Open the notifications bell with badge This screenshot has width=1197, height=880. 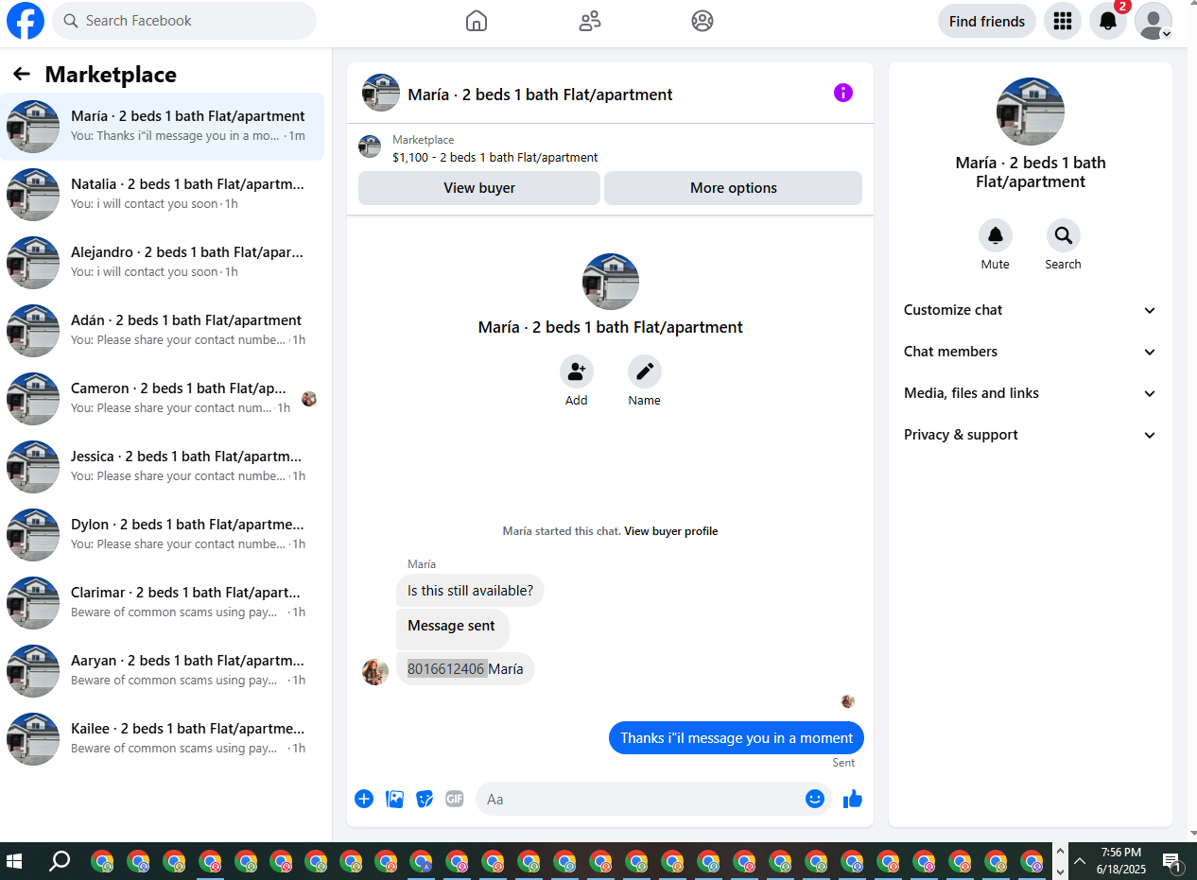[x=1108, y=21]
